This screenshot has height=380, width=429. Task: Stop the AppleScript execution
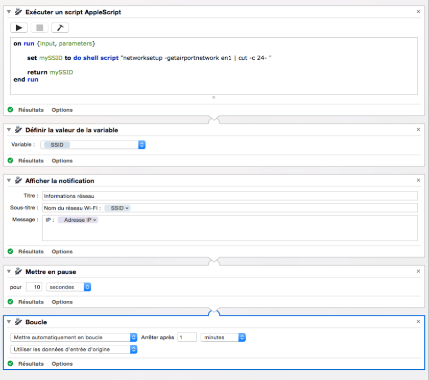[x=39, y=28]
